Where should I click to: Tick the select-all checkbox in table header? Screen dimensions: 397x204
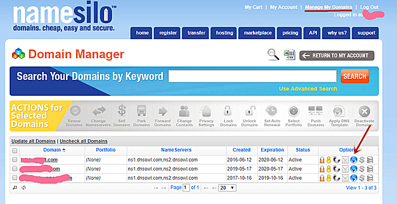tap(15, 151)
